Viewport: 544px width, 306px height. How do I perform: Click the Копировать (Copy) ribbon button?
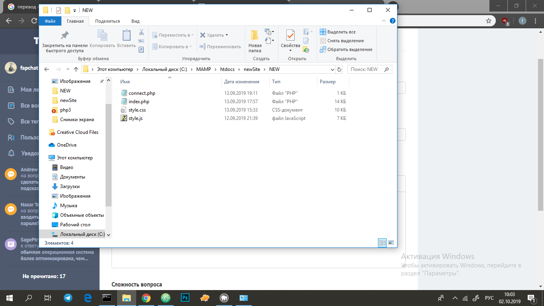pyautogui.click(x=102, y=39)
